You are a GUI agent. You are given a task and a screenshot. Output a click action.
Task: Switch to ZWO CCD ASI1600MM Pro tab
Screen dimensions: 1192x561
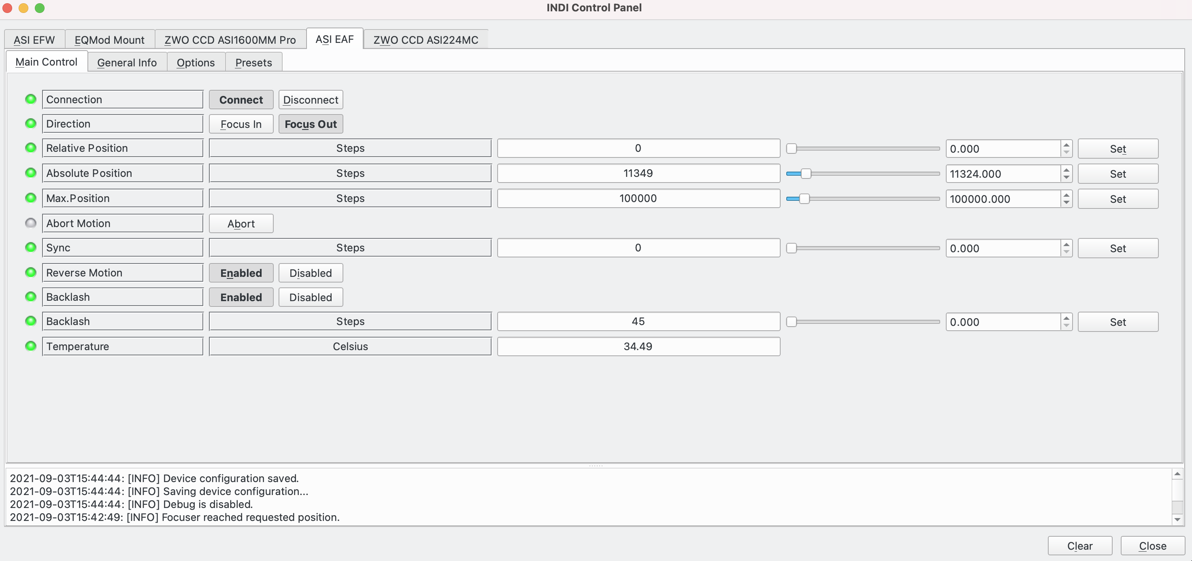(x=230, y=40)
